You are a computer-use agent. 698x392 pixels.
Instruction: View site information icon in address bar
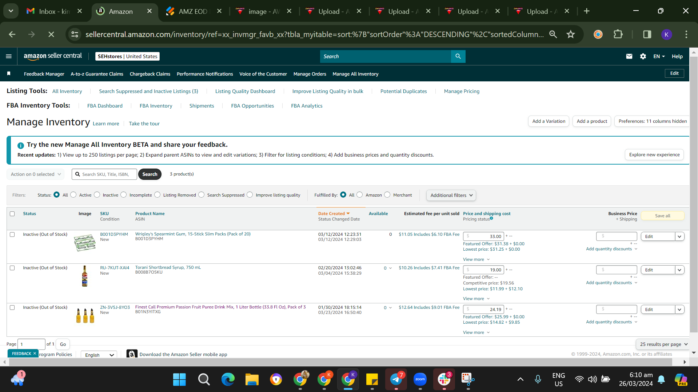(x=75, y=34)
